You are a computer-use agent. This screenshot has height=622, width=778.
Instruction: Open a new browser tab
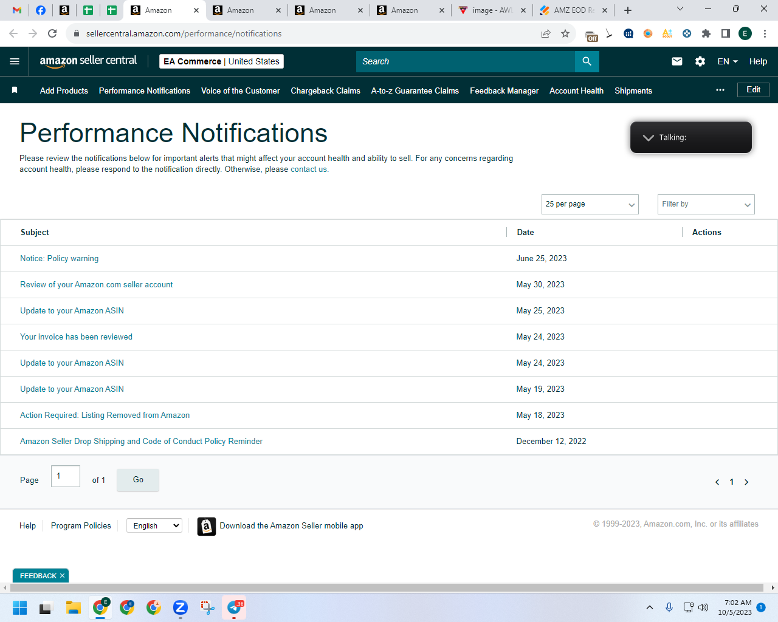(628, 10)
